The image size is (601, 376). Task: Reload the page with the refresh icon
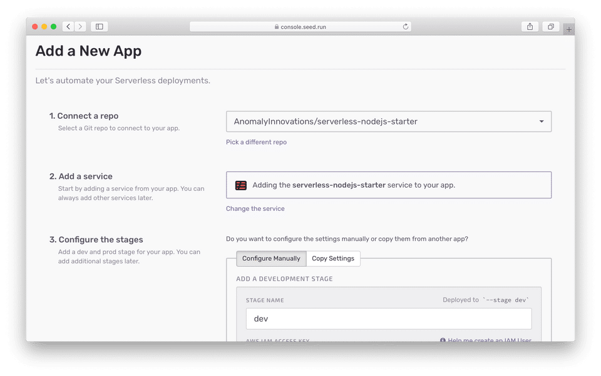406,26
